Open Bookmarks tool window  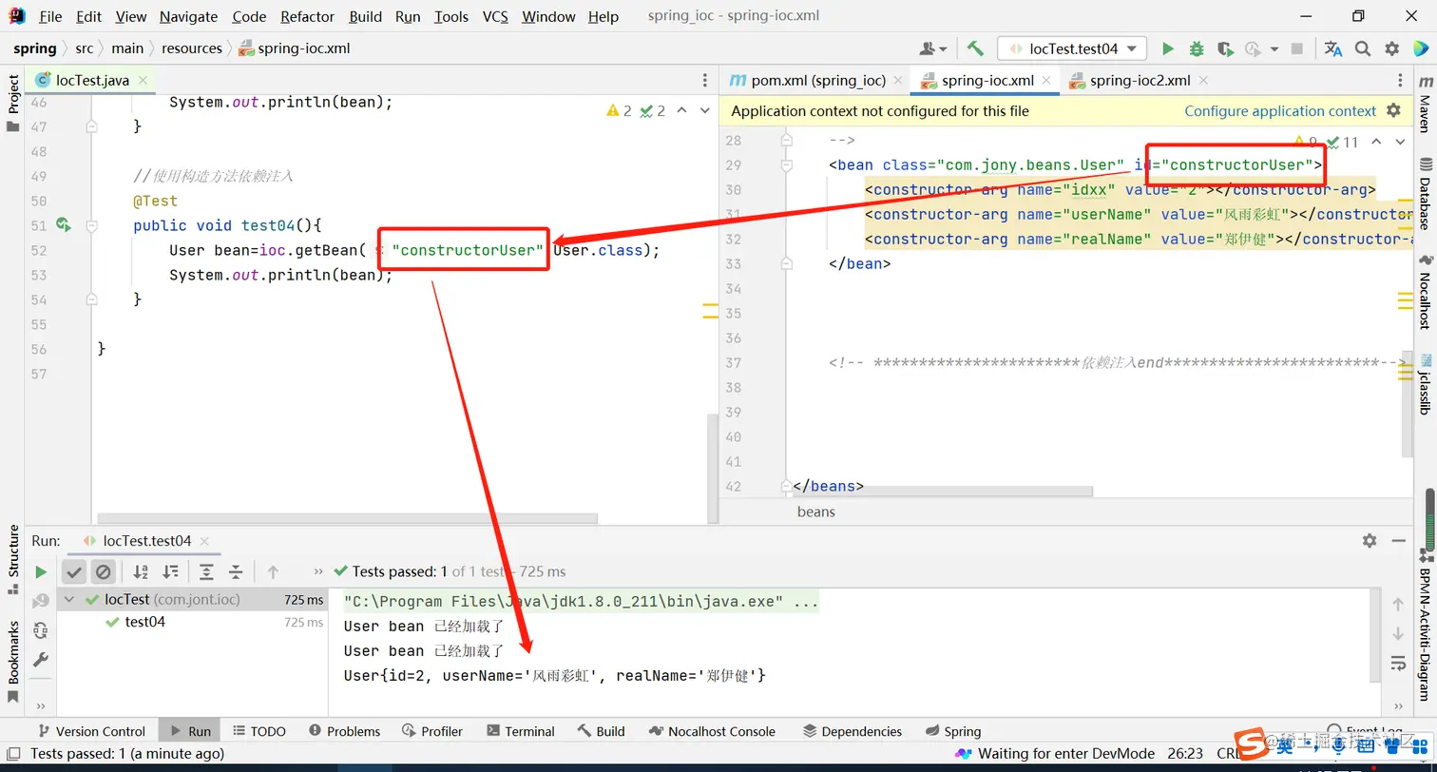13,661
